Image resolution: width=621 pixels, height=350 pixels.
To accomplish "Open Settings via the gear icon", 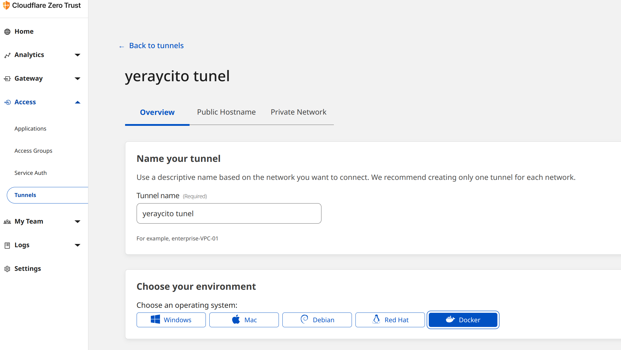I will pyautogui.click(x=7, y=269).
